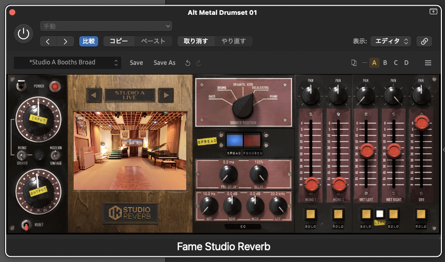Expand the 表示 エディタ view dropdown
Screen dimensions: 445x262
(x=391, y=41)
